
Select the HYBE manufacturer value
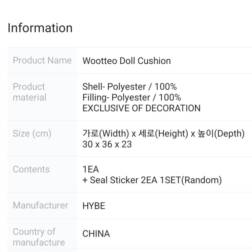coord(94,206)
